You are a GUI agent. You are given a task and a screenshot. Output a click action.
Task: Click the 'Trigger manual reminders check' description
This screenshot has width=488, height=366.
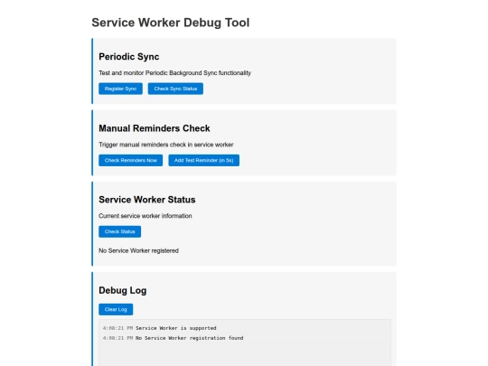(166, 145)
